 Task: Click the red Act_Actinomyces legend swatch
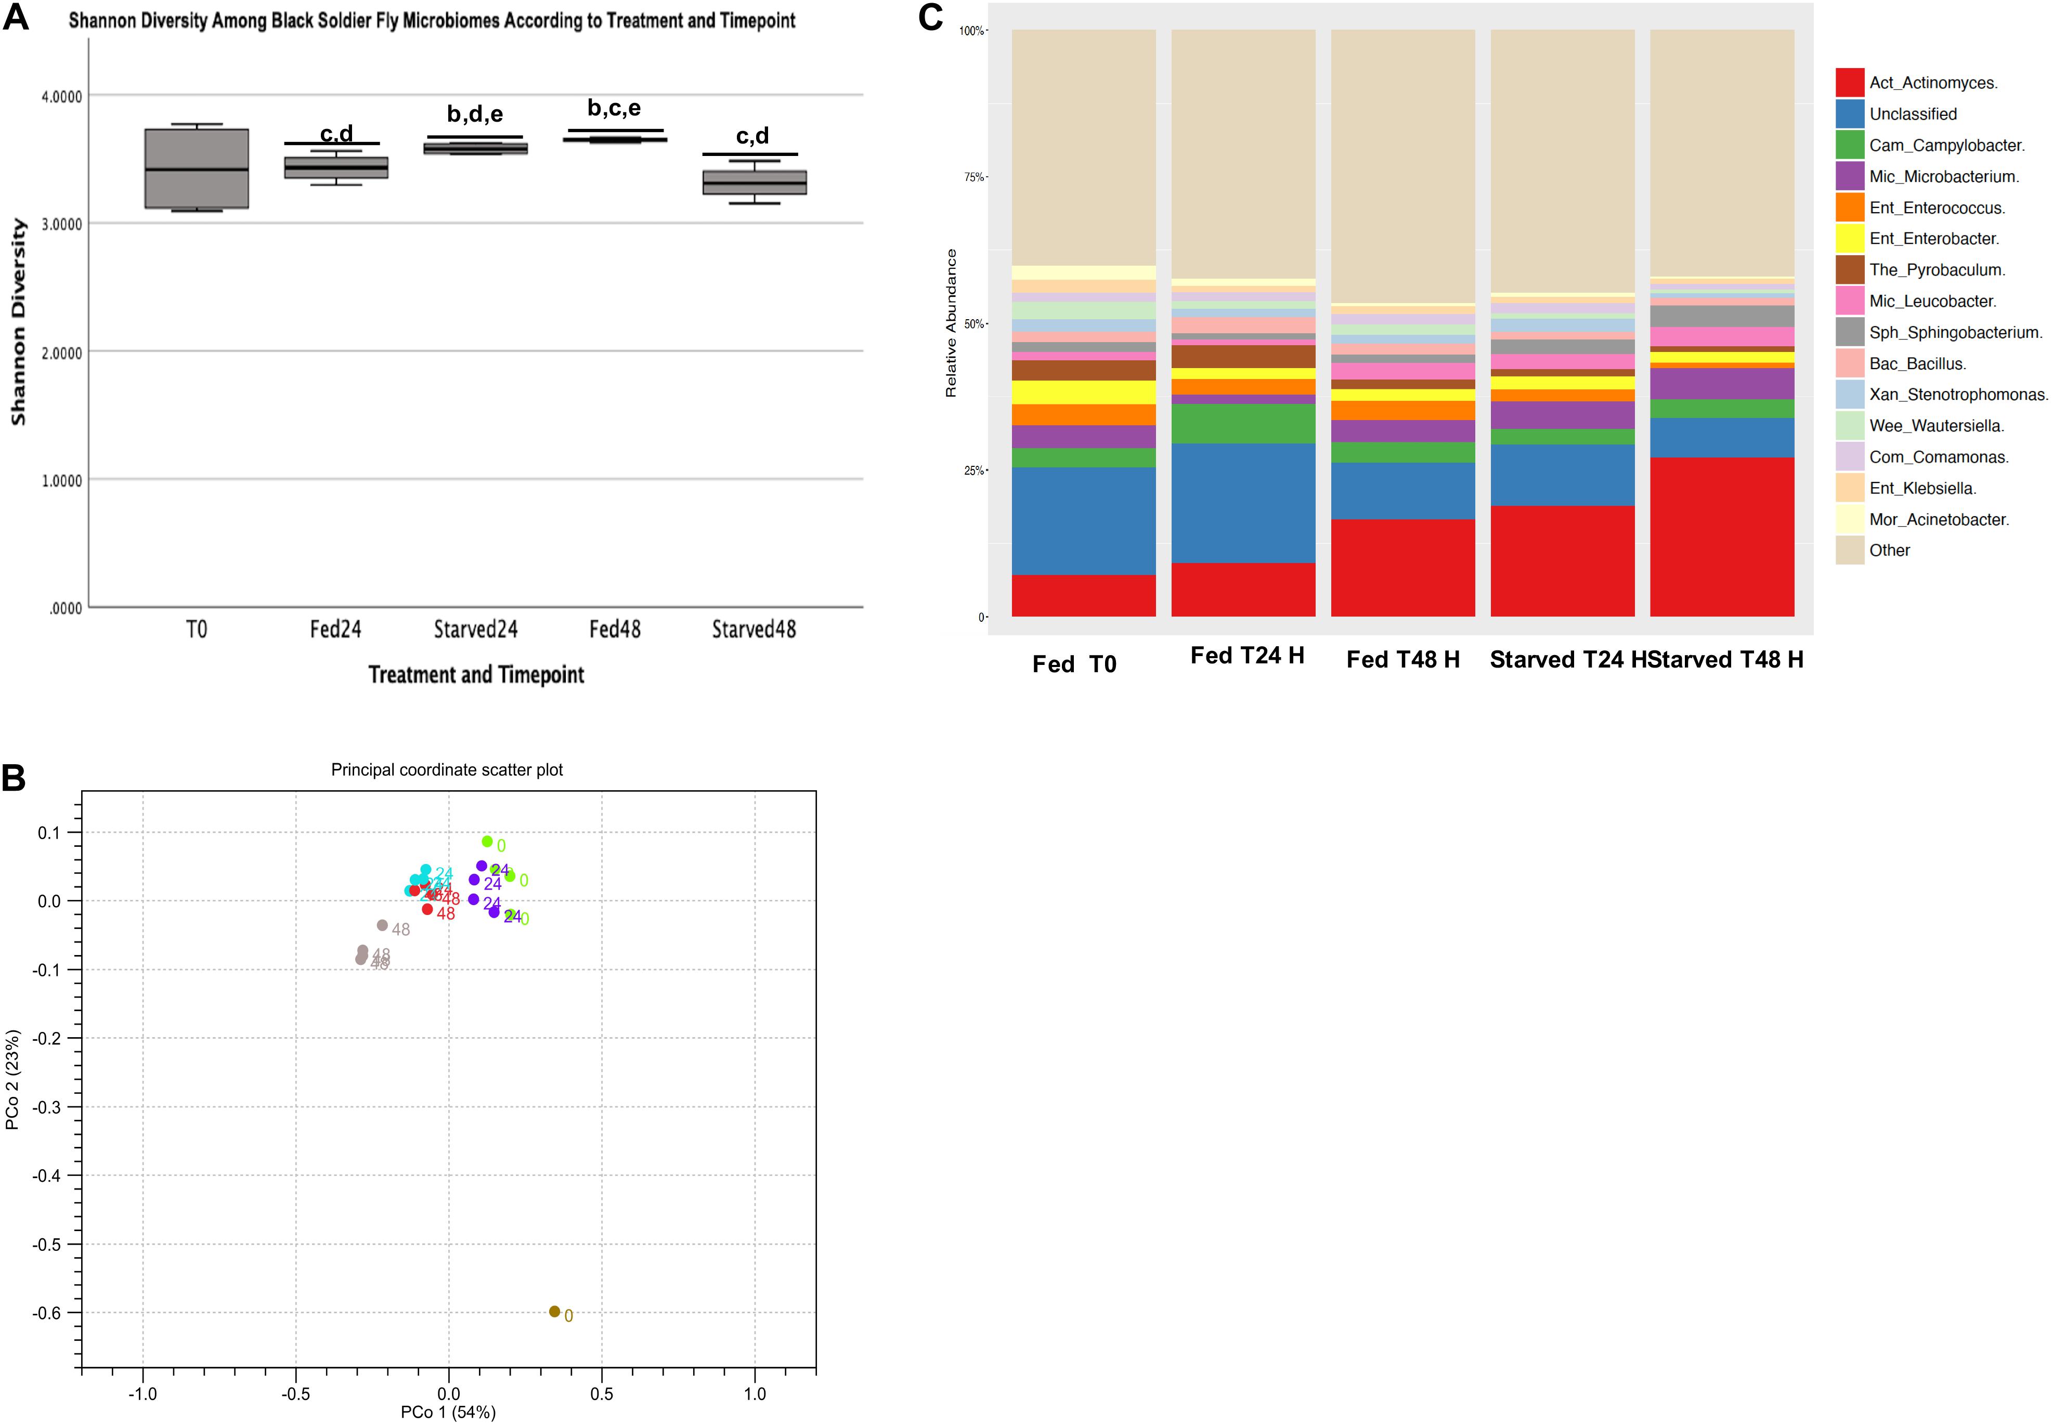[x=1849, y=82]
